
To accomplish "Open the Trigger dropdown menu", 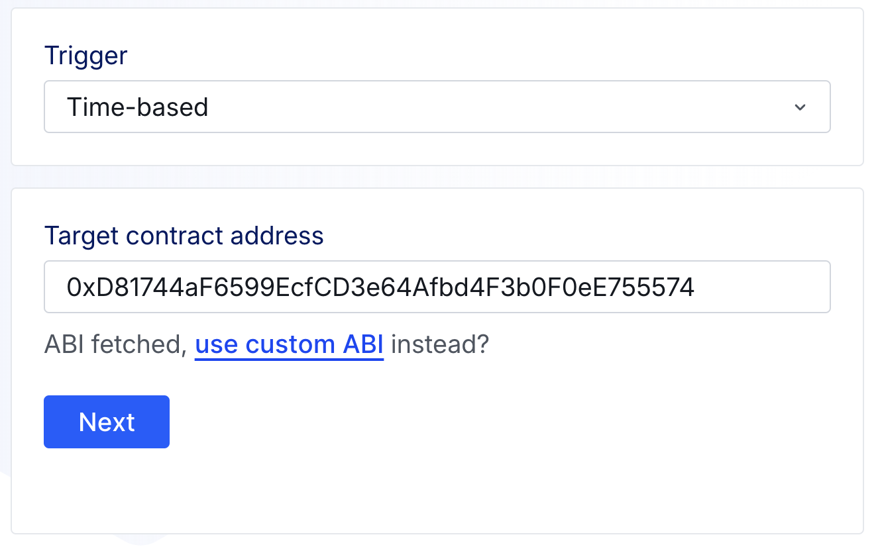I will pyautogui.click(x=436, y=107).
